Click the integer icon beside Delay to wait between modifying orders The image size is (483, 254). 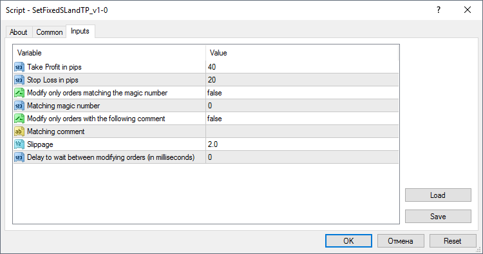(19, 157)
